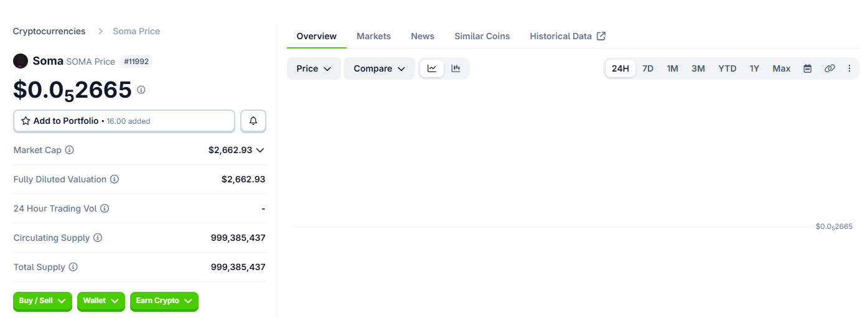Click Add to Portfolio button

click(124, 121)
